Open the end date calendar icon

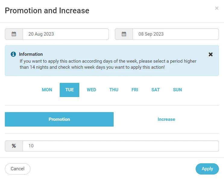124,34
